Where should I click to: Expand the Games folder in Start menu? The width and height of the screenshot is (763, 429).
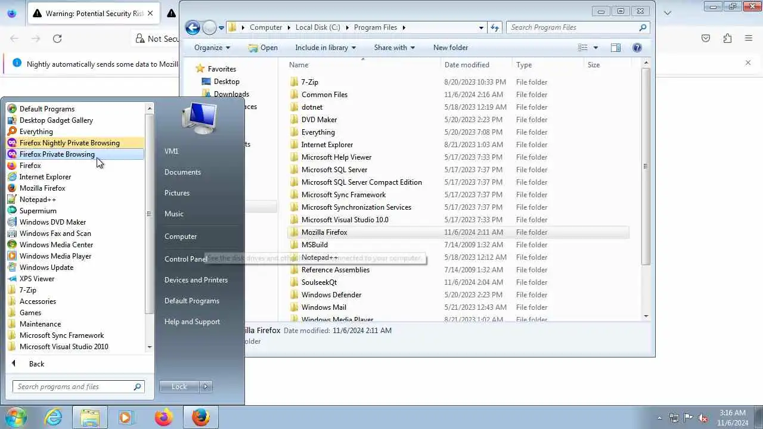(x=75, y=313)
